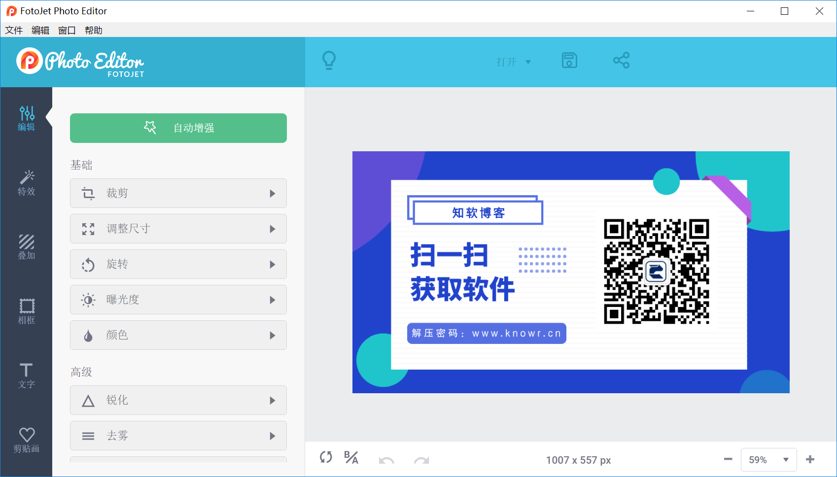Click the undo arrow icon
837x477 pixels.
[x=386, y=460]
